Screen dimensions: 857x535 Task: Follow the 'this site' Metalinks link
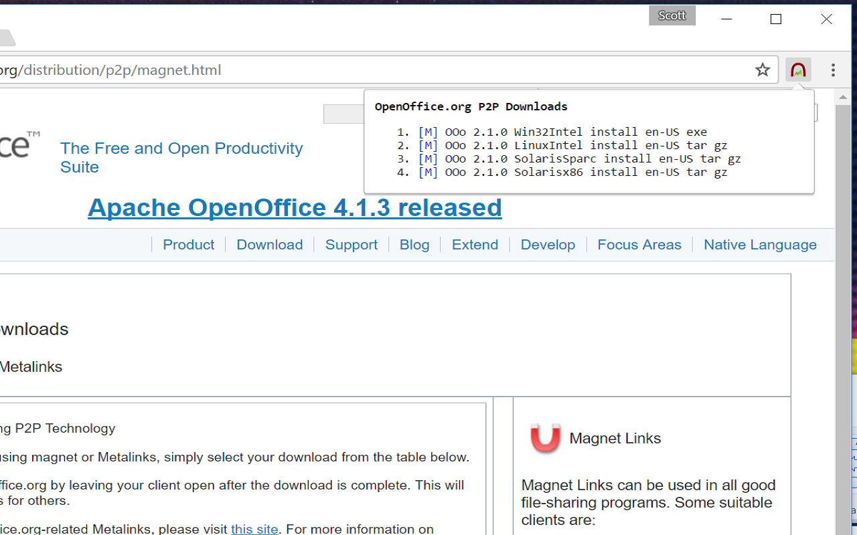(x=254, y=529)
